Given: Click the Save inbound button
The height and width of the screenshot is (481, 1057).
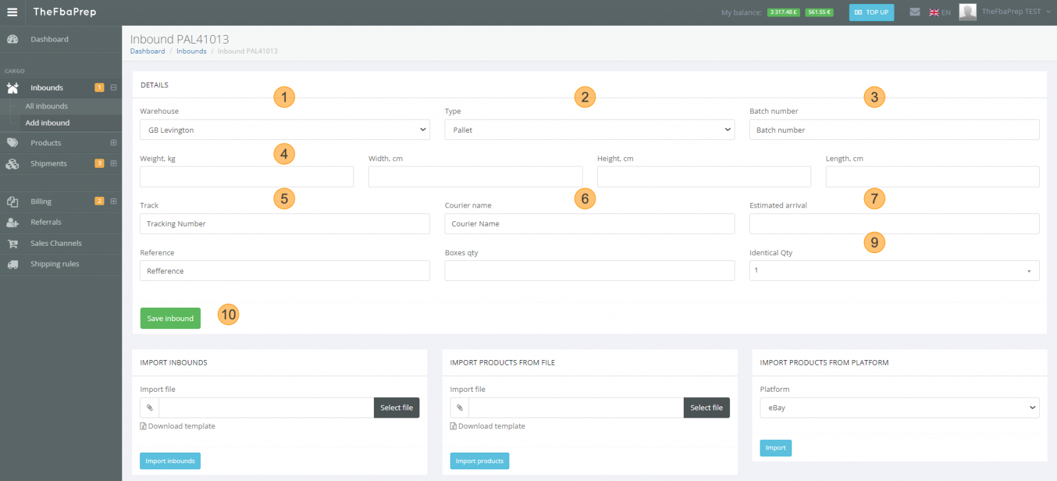Looking at the screenshot, I should point(170,318).
